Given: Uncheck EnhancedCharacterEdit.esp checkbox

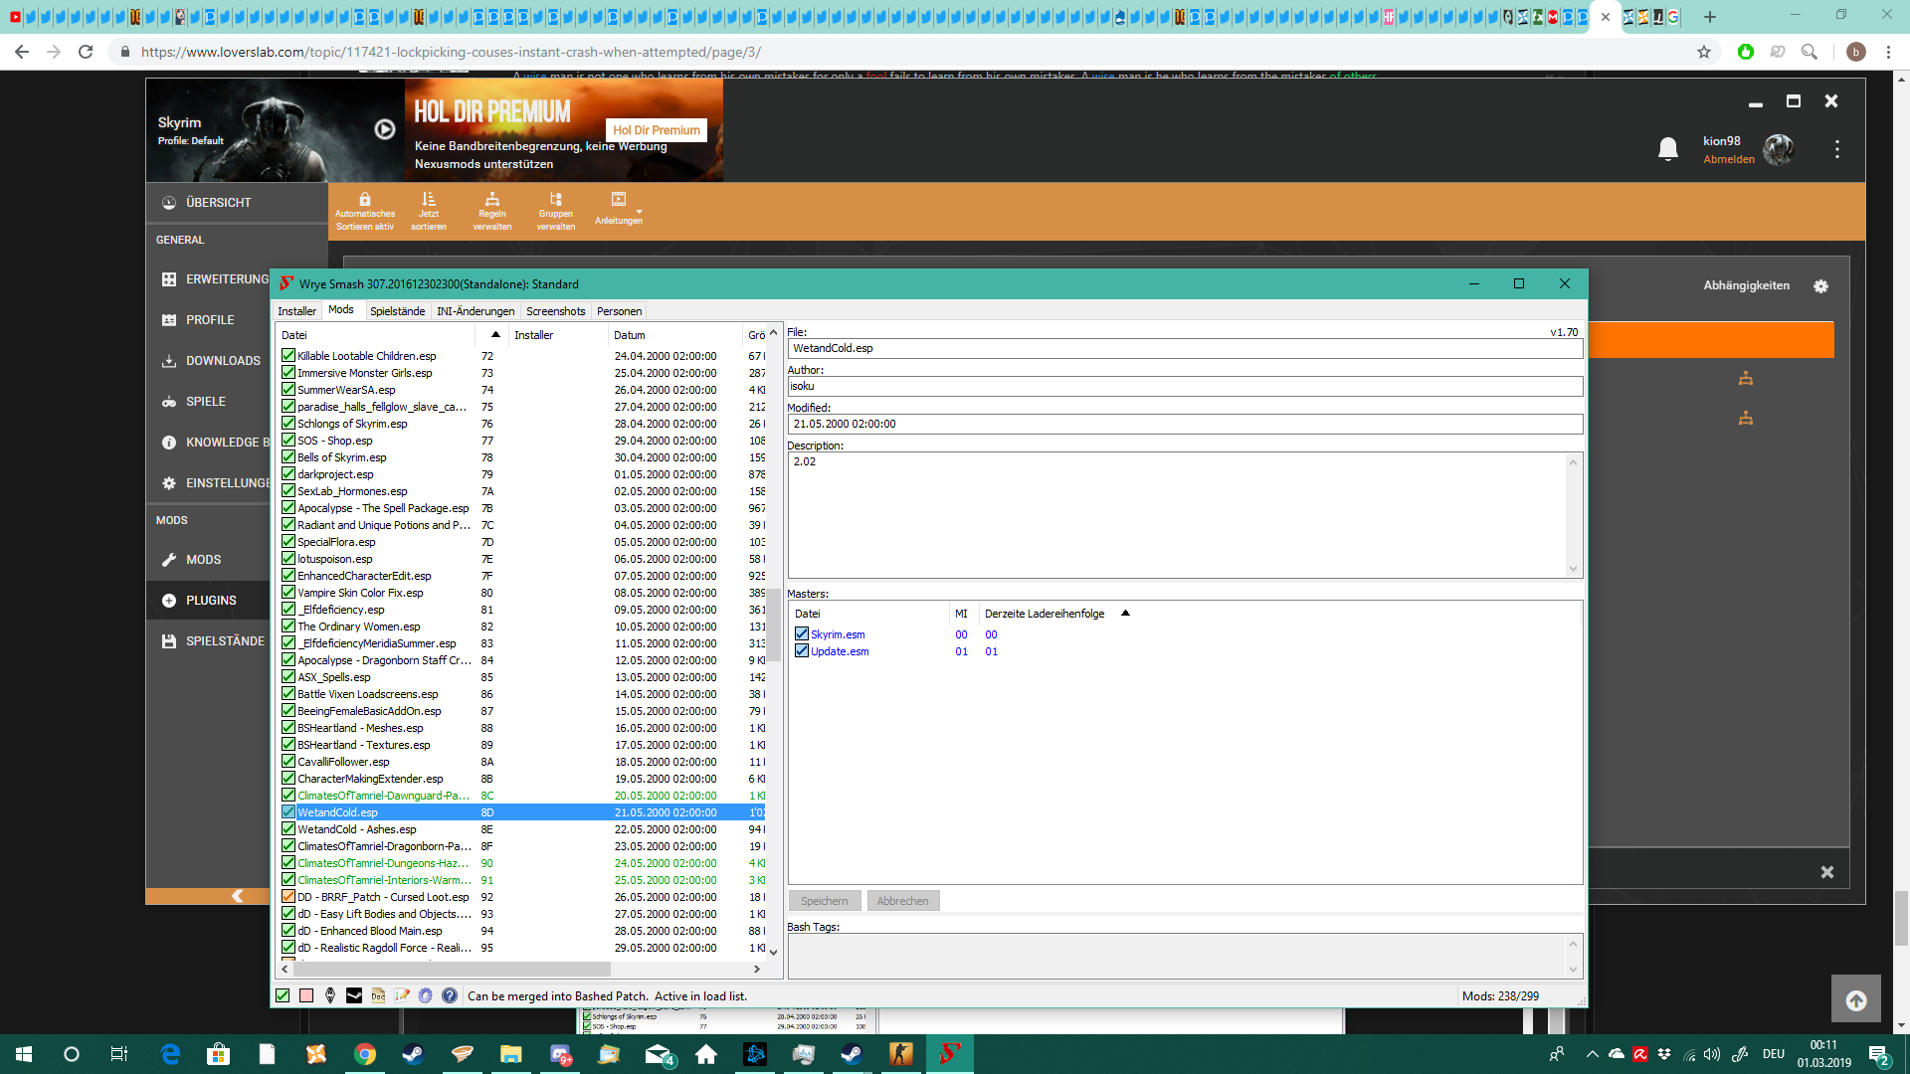Looking at the screenshot, I should [x=288, y=575].
